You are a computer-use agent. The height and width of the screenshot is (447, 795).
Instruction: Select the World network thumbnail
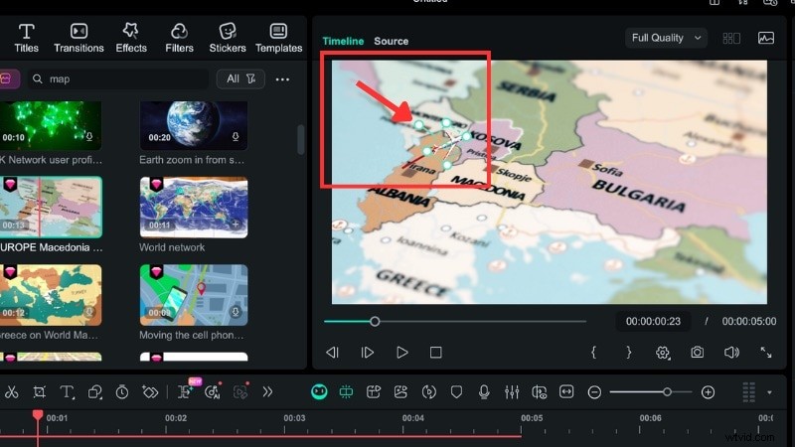pyautogui.click(x=194, y=209)
